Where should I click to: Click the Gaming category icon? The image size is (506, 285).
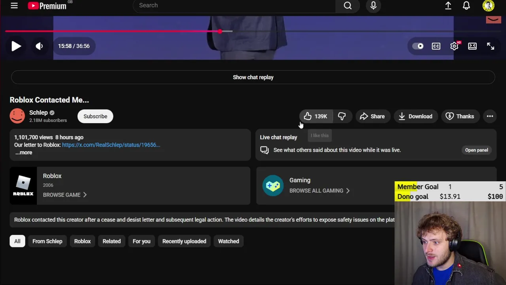click(273, 186)
